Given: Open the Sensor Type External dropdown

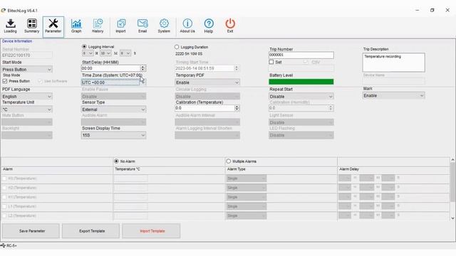Looking at the screenshot, I should [x=113, y=110].
